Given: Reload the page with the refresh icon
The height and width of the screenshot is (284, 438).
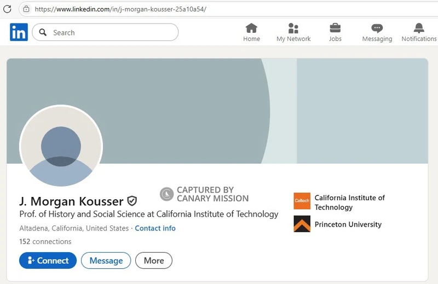Looking at the screenshot, I should (x=7, y=9).
